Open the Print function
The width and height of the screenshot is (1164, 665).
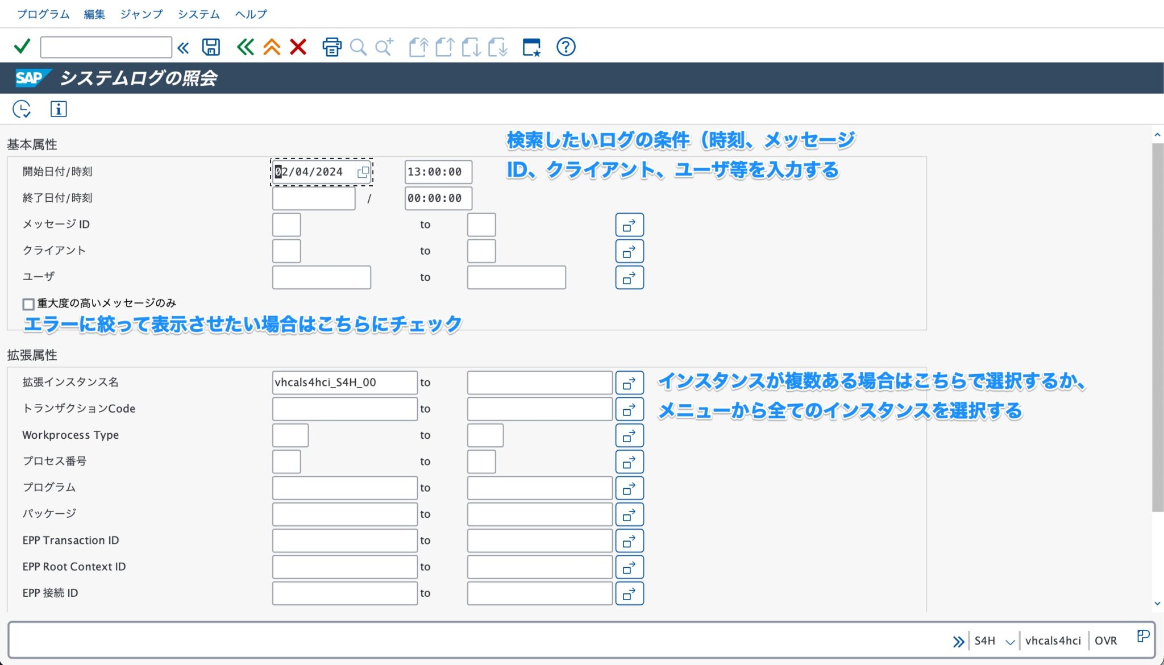tap(331, 47)
